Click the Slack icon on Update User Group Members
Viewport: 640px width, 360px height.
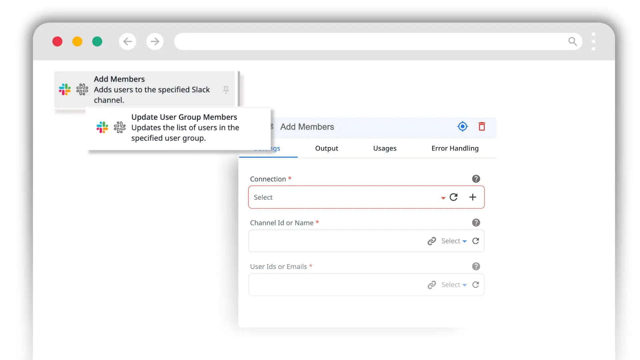[x=102, y=127]
